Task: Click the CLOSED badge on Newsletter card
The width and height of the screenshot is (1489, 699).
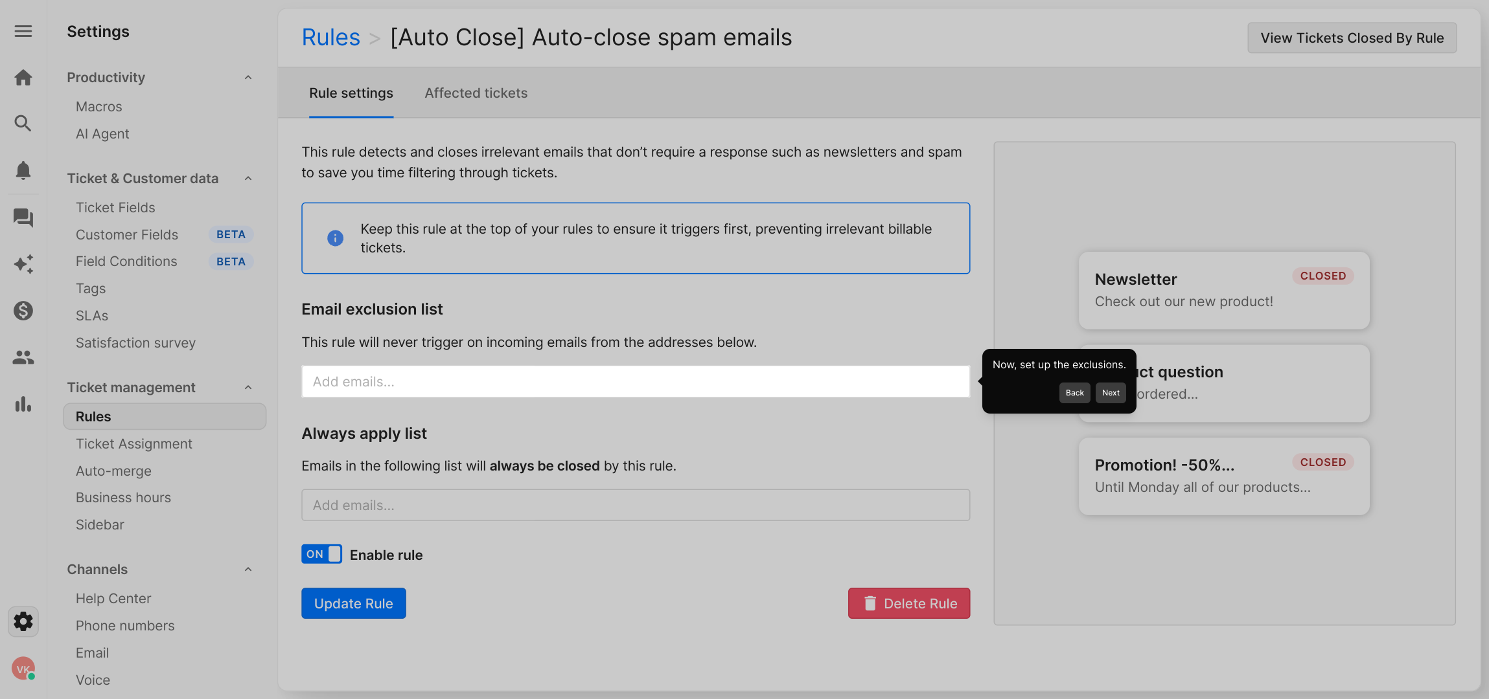Action: tap(1322, 276)
